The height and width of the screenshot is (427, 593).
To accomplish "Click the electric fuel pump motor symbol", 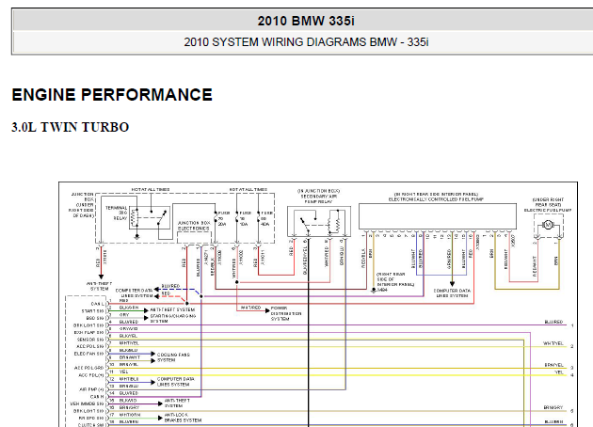I will 548,225.
